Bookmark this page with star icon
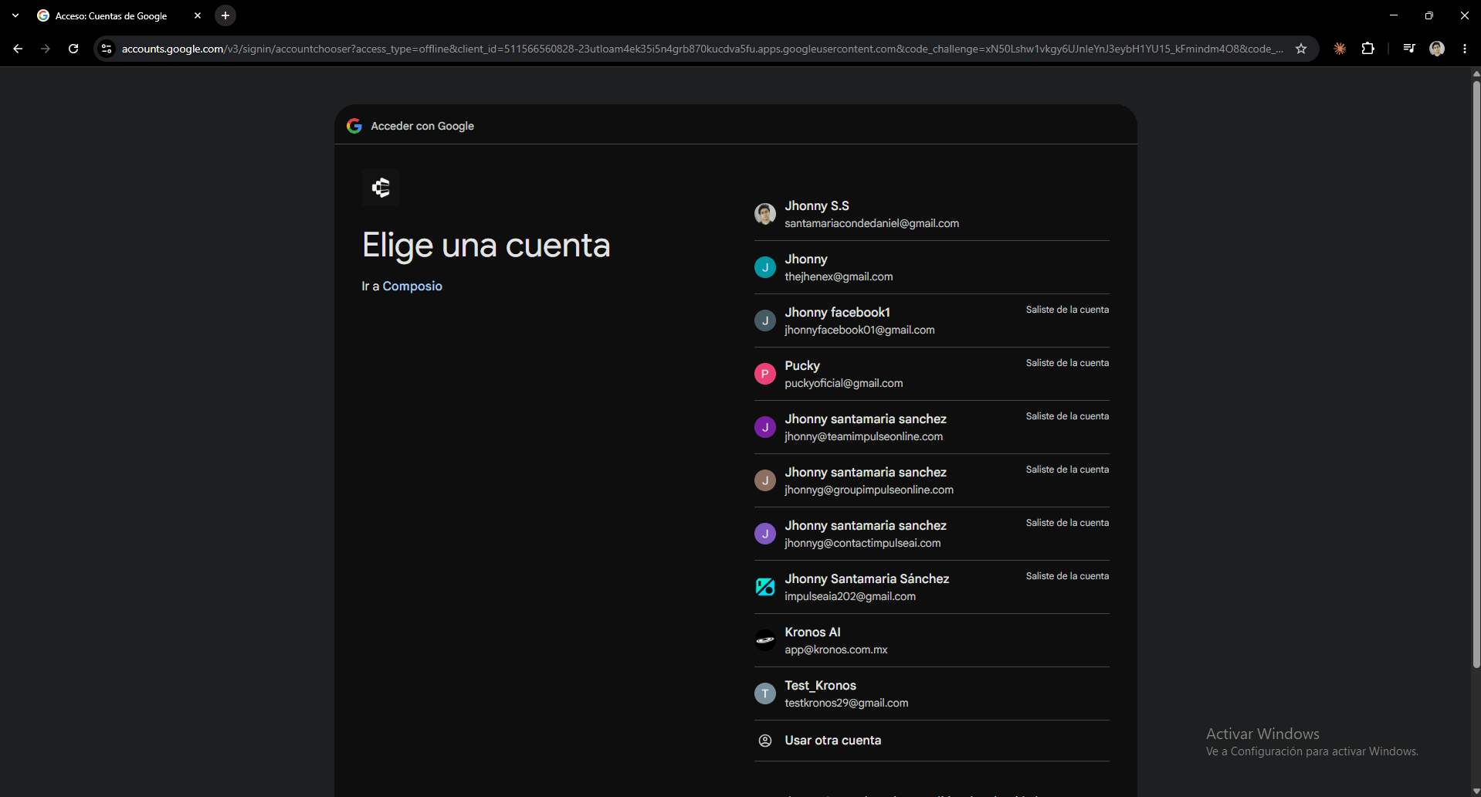Screen dimensions: 1481x797 point(1301,49)
